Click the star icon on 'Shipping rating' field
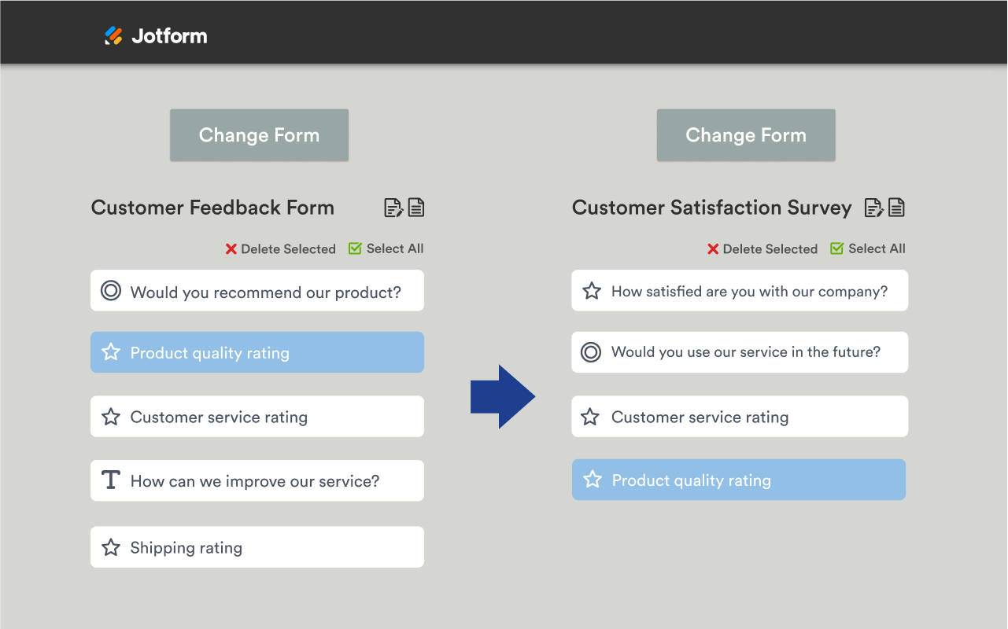 (110, 546)
